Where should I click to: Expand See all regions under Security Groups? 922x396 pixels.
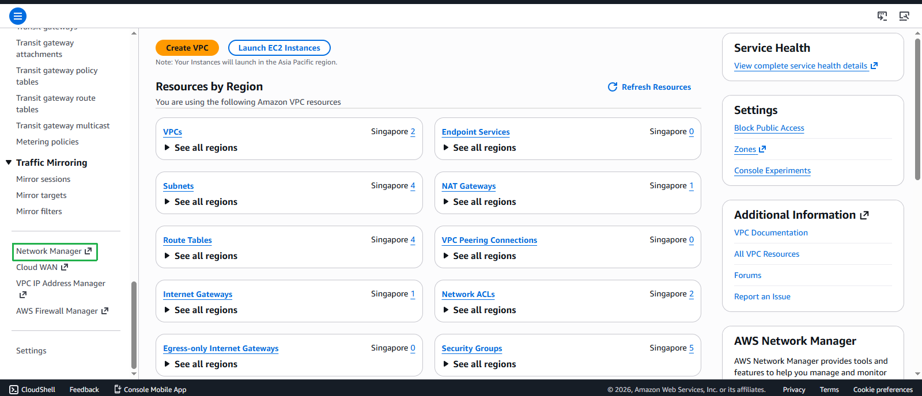click(479, 364)
